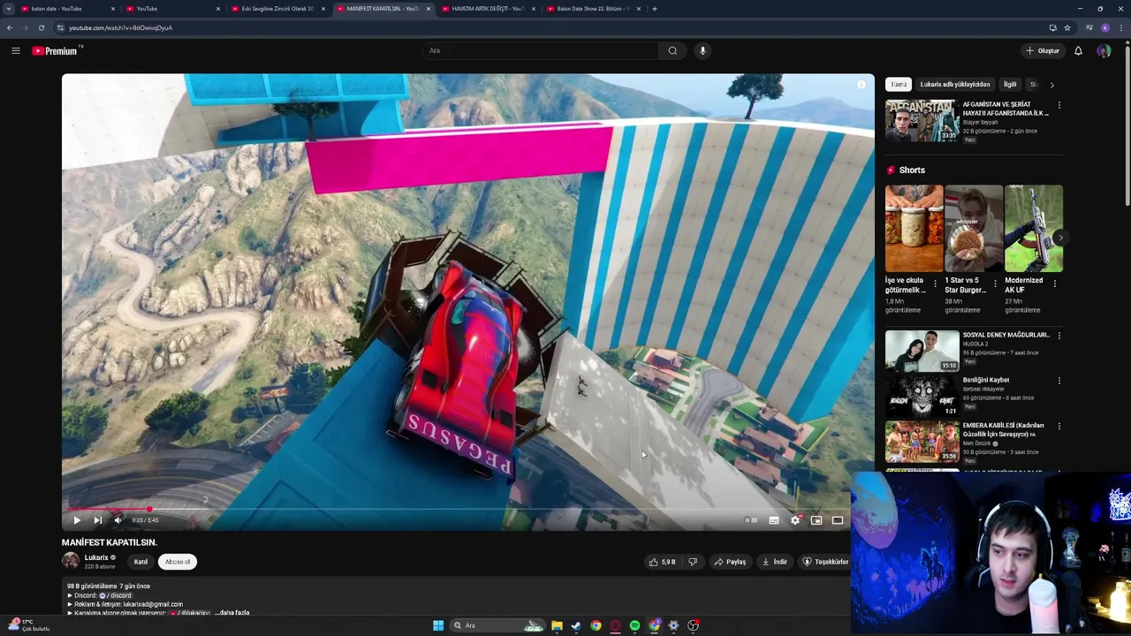
Task: Go back in browser history
Action: pos(10,27)
